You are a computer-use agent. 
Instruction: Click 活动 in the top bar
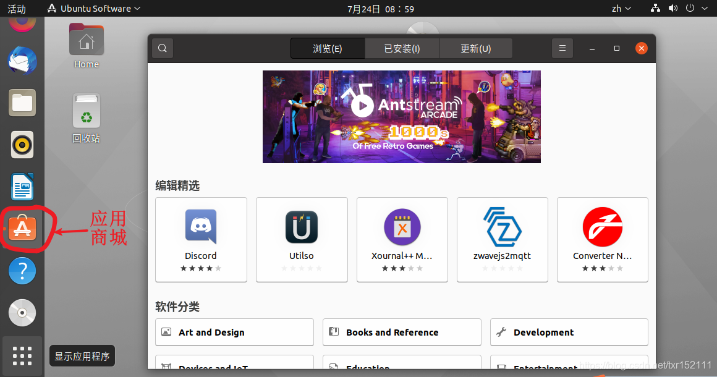click(17, 9)
